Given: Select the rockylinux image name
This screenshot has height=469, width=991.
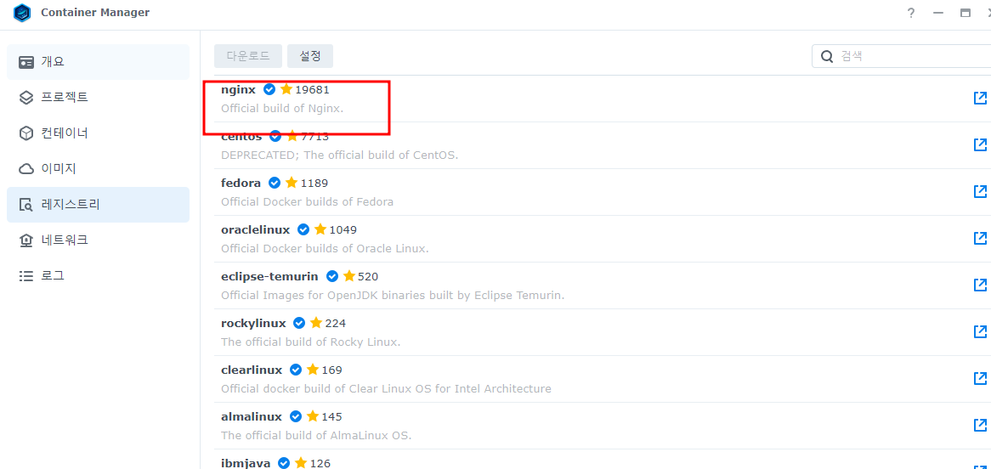Looking at the screenshot, I should coord(253,323).
